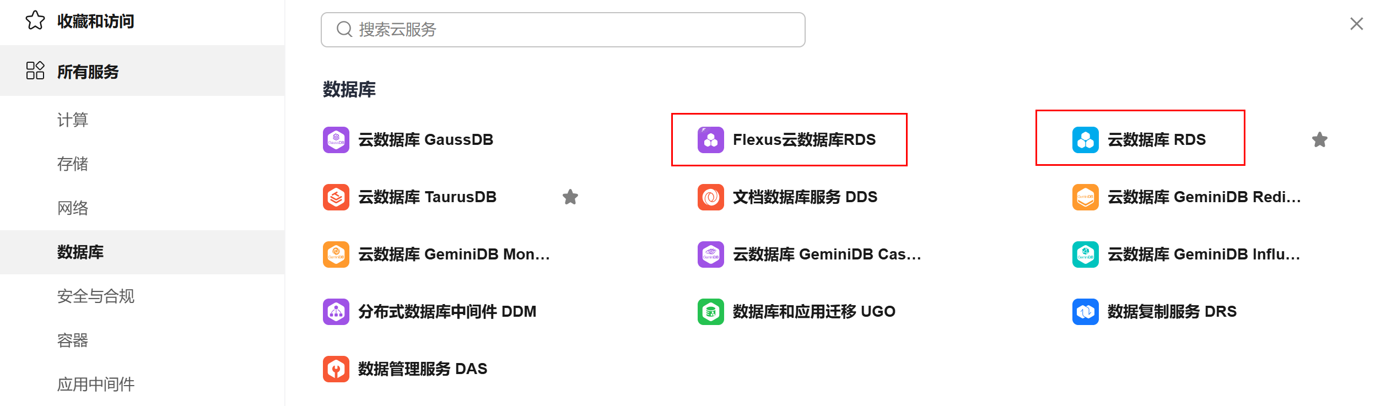Click the 数据管理服务 DAS icon

336,369
